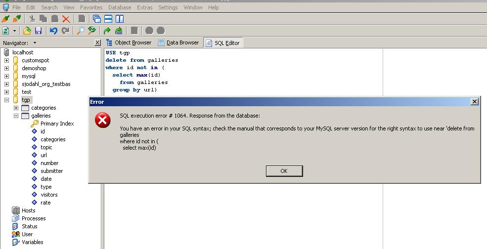This screenshot has width=487, height=249.
Task: Select the url column in galleries
Action: (44, 155)
